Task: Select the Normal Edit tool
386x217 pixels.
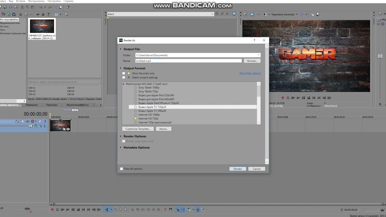Action: [x=107, y=209]
